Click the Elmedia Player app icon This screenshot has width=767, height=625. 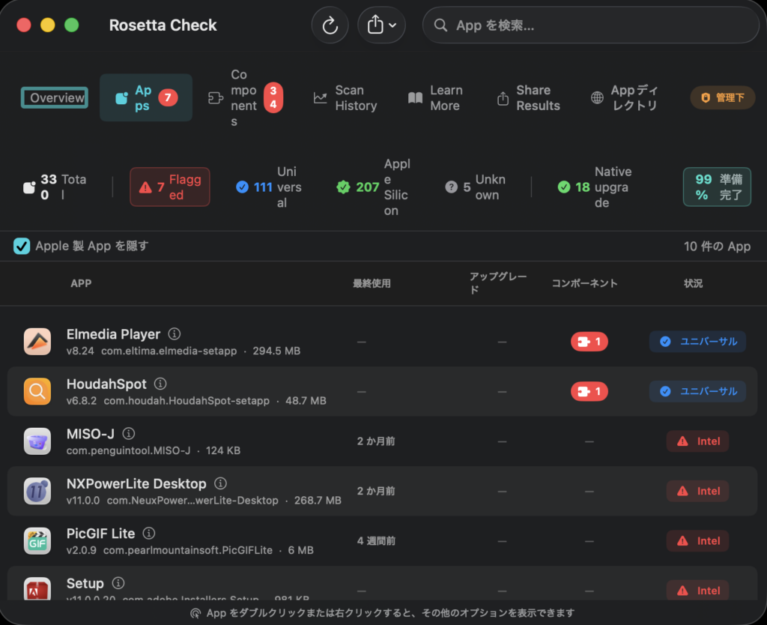coord(37,341)
